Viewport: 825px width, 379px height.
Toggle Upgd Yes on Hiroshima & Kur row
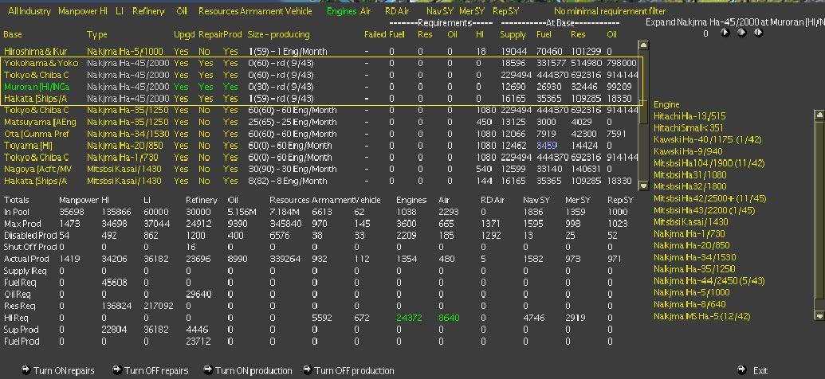181,52
